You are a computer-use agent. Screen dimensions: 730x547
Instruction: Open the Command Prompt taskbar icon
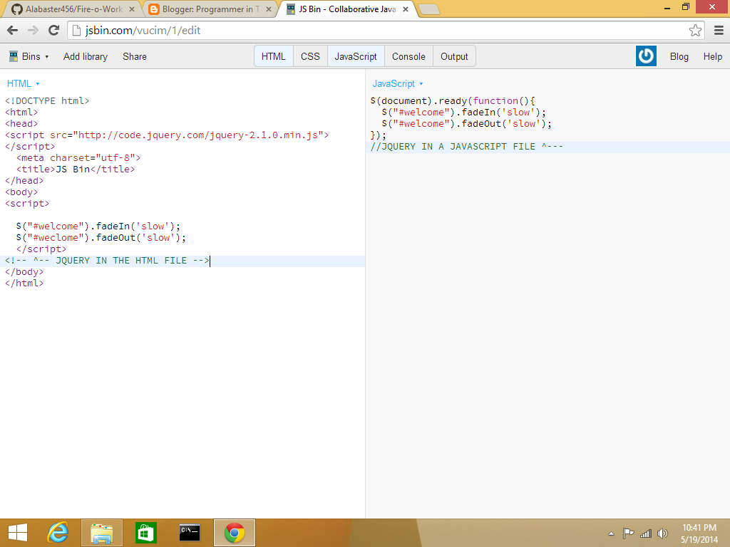pos(190,533)
